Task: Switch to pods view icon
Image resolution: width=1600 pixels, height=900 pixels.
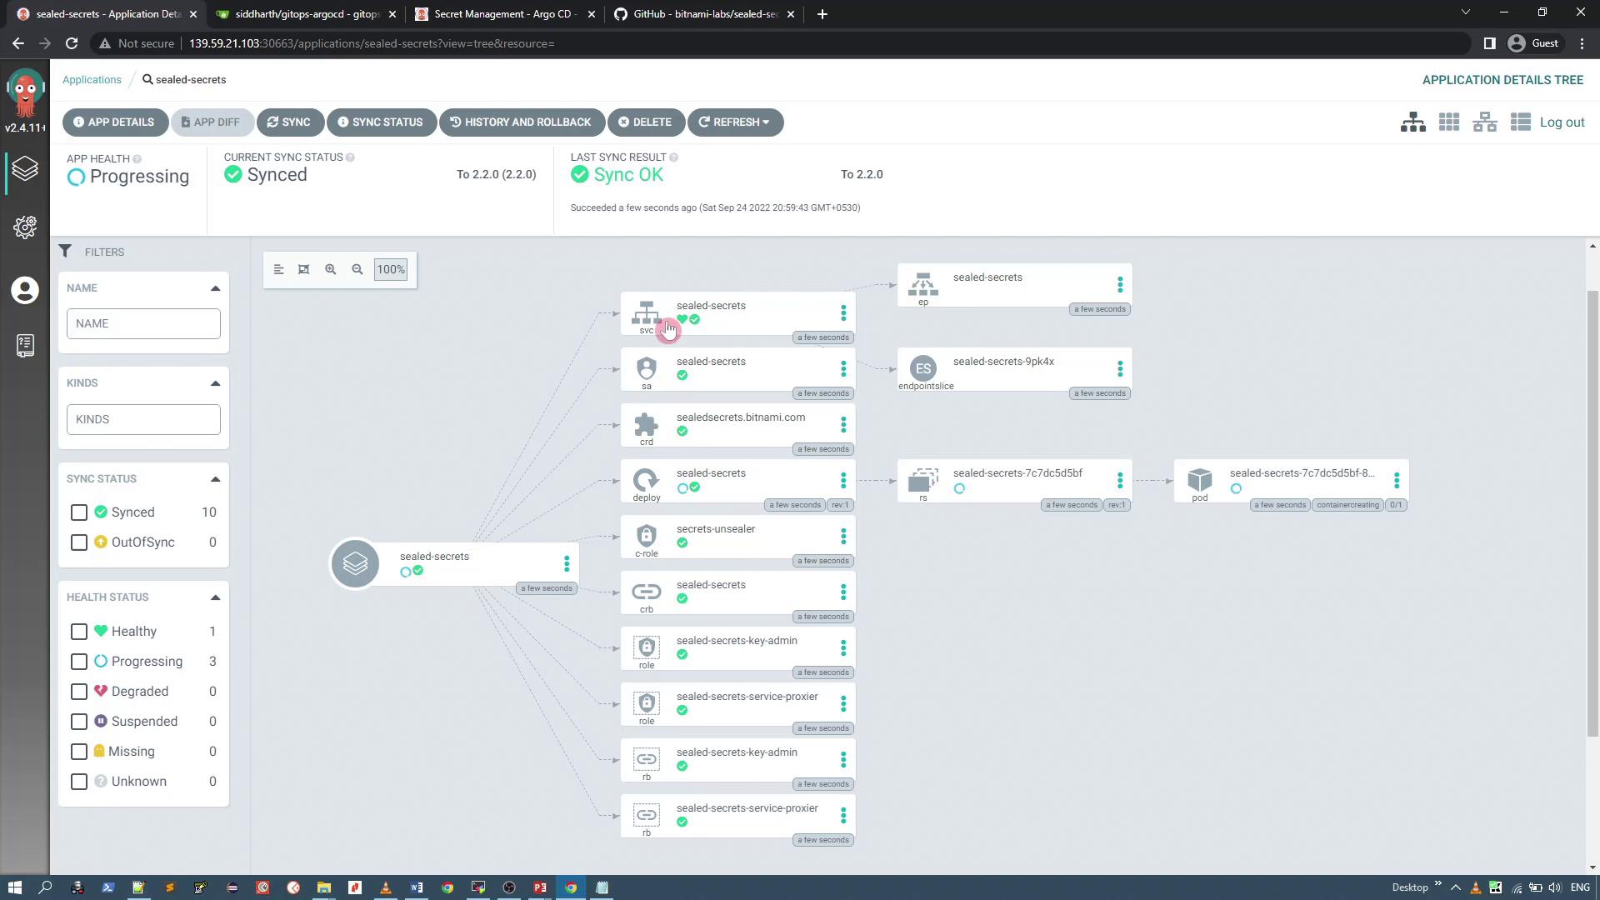Action: click(1449, 122)
